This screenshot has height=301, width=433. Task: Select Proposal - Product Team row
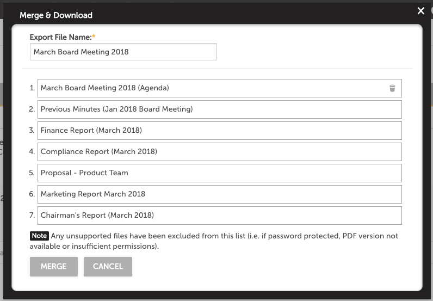(220, 173)
